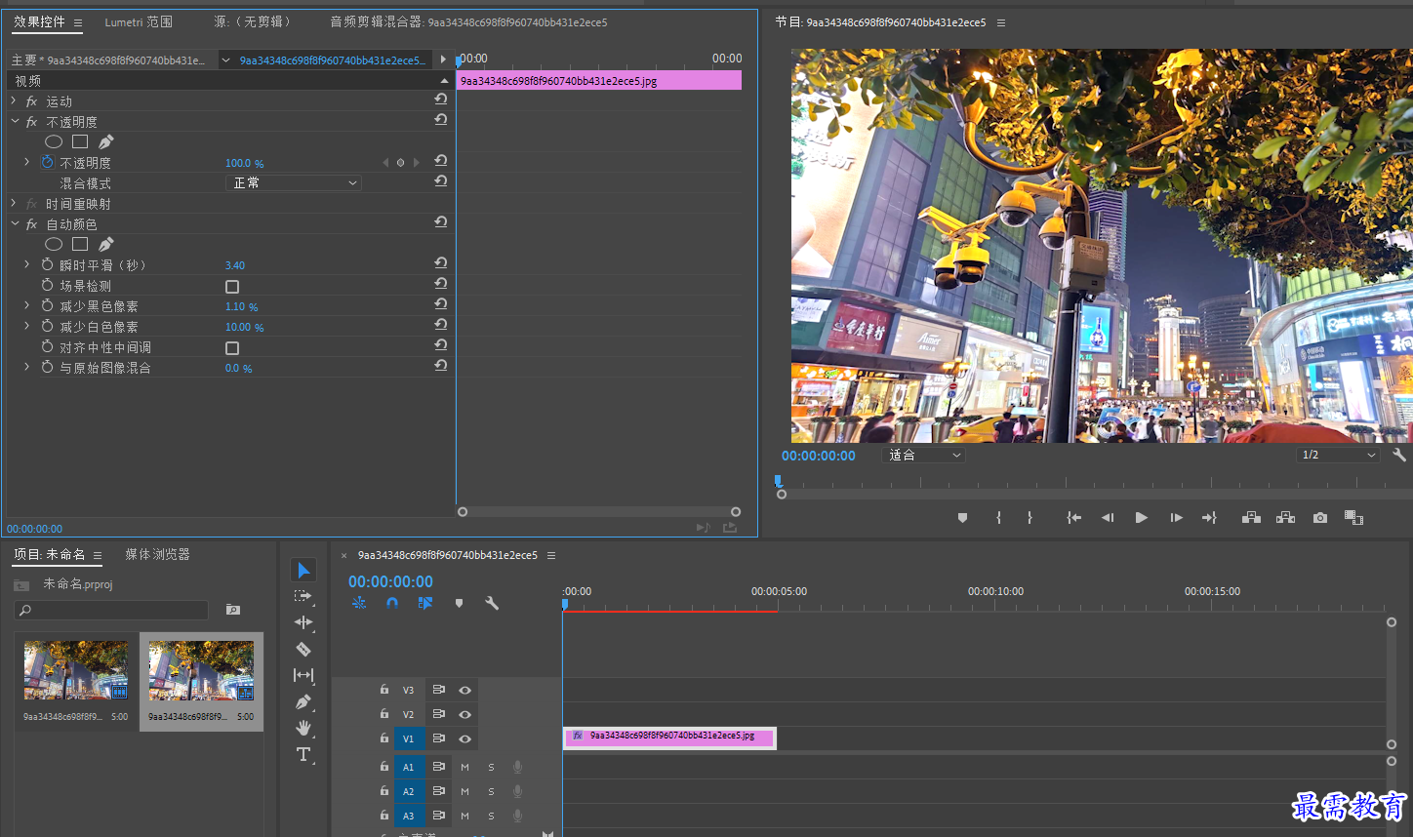The image size is (1413, 837).
Task: Add marker in program monitor
Action: (962, 518)
